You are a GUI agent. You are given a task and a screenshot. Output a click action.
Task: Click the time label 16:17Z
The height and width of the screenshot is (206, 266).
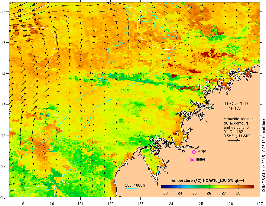coord(235,108)
